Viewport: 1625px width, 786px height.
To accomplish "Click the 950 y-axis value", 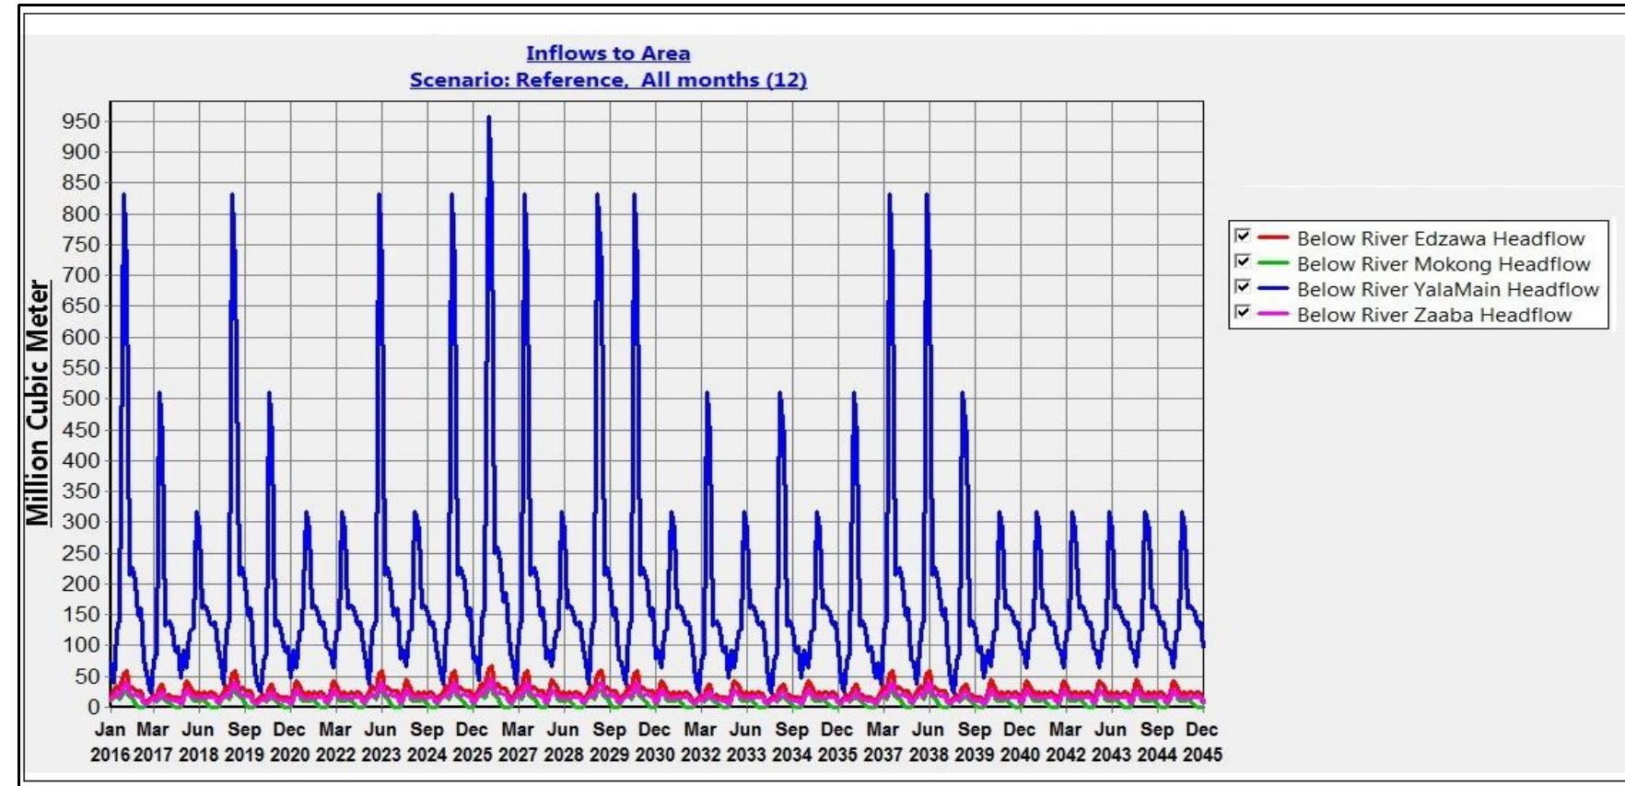I will [82, 121].
